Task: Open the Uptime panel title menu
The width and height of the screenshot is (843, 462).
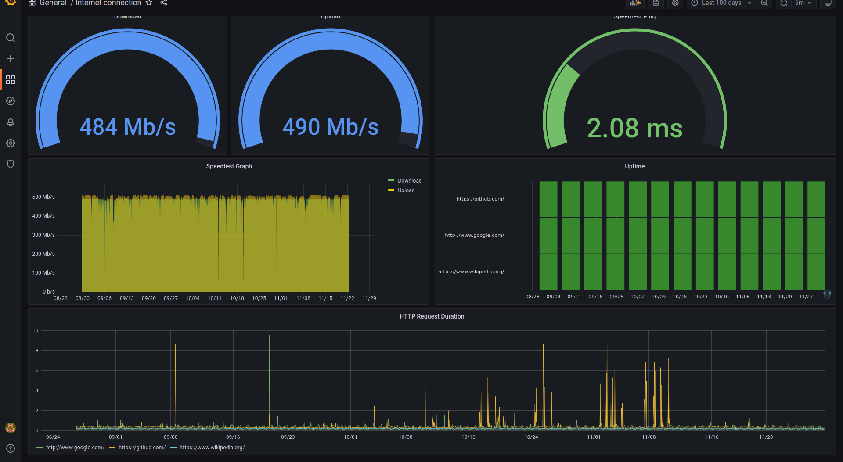Action: click(635, 166)
